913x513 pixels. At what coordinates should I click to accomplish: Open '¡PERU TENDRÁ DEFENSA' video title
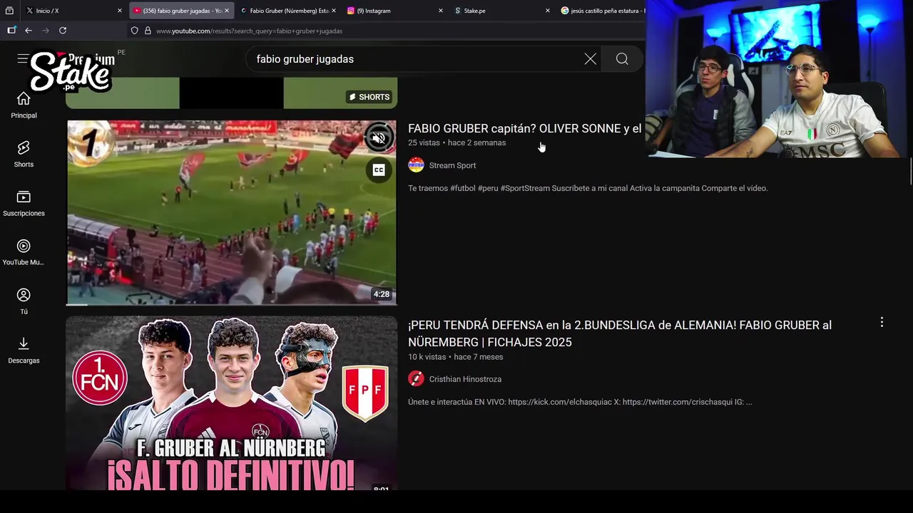point(620,333)
